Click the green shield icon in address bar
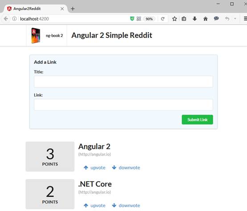Screen dimensions: 247x211 pos(132,19)
